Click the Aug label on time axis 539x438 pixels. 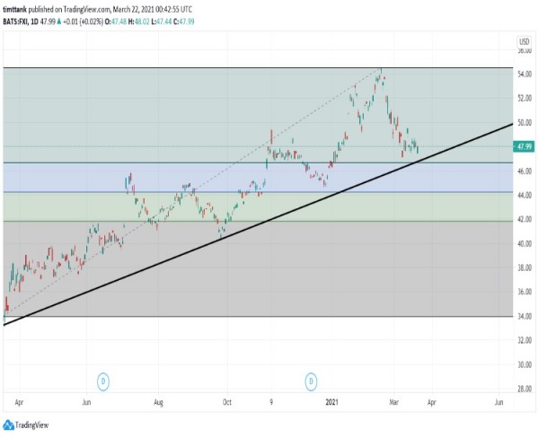158,404
